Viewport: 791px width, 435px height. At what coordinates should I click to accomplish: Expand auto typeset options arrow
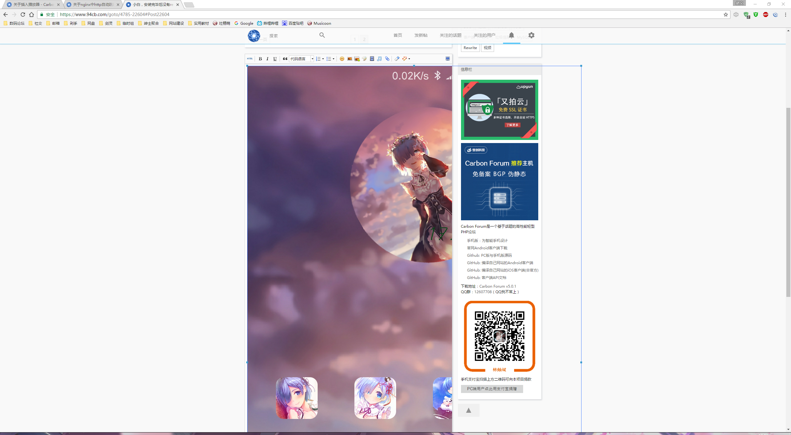[409, 59]
